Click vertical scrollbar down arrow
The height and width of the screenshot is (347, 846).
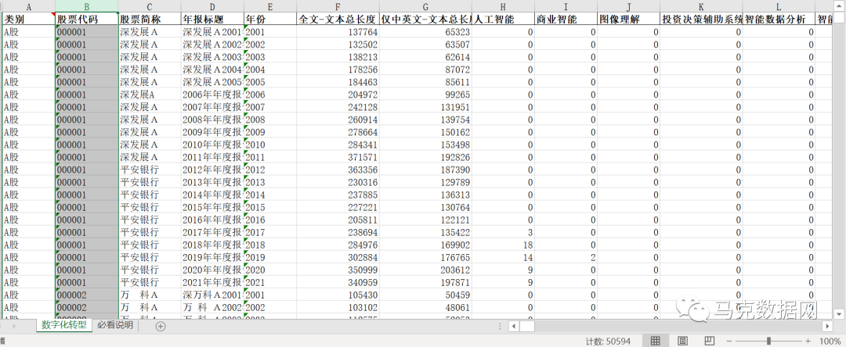point(839,313)
